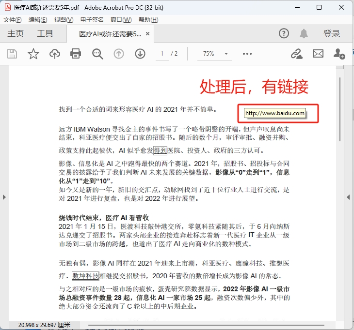The width and height of the screenshot is (354, 330).
Task: Switch to the 主页 tab
Action: pos(16,33)
